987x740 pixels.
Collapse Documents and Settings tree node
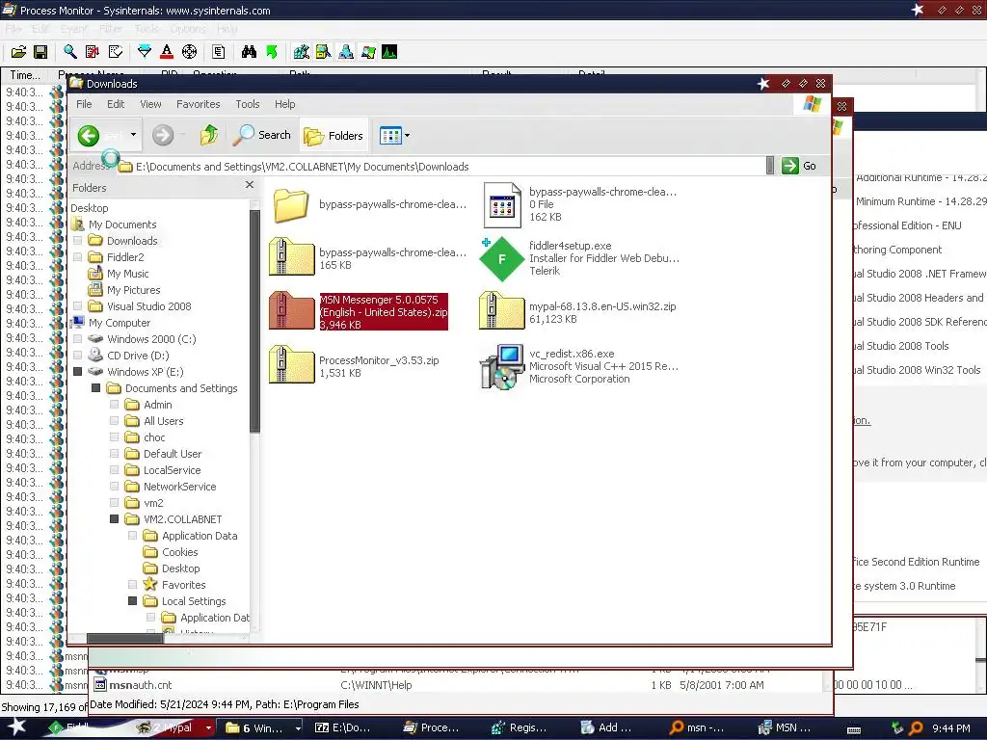[96, 387]
